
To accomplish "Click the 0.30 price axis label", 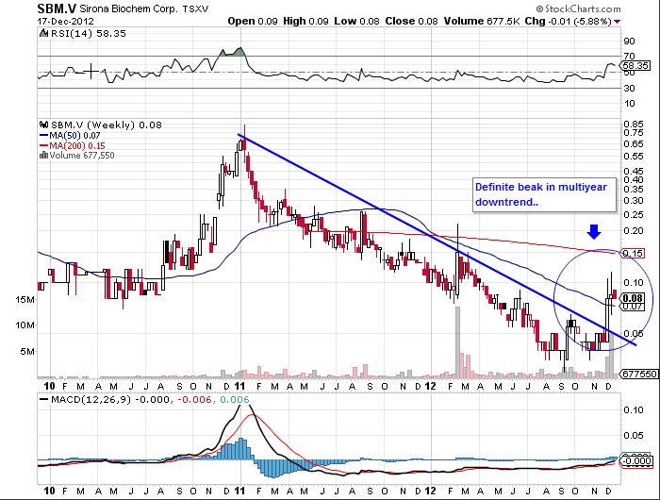I will pos(634,201).
